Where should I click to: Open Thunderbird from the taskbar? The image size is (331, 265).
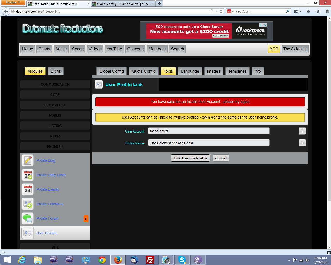[x=134, y=260]
